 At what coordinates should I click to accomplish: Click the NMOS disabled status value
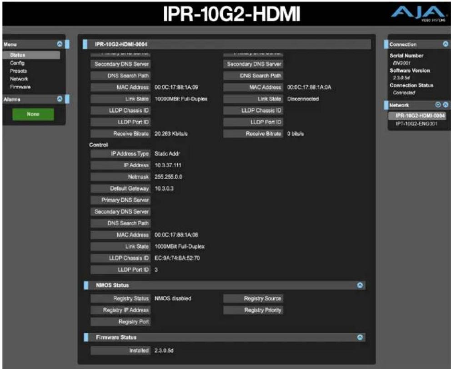[173, 299]
